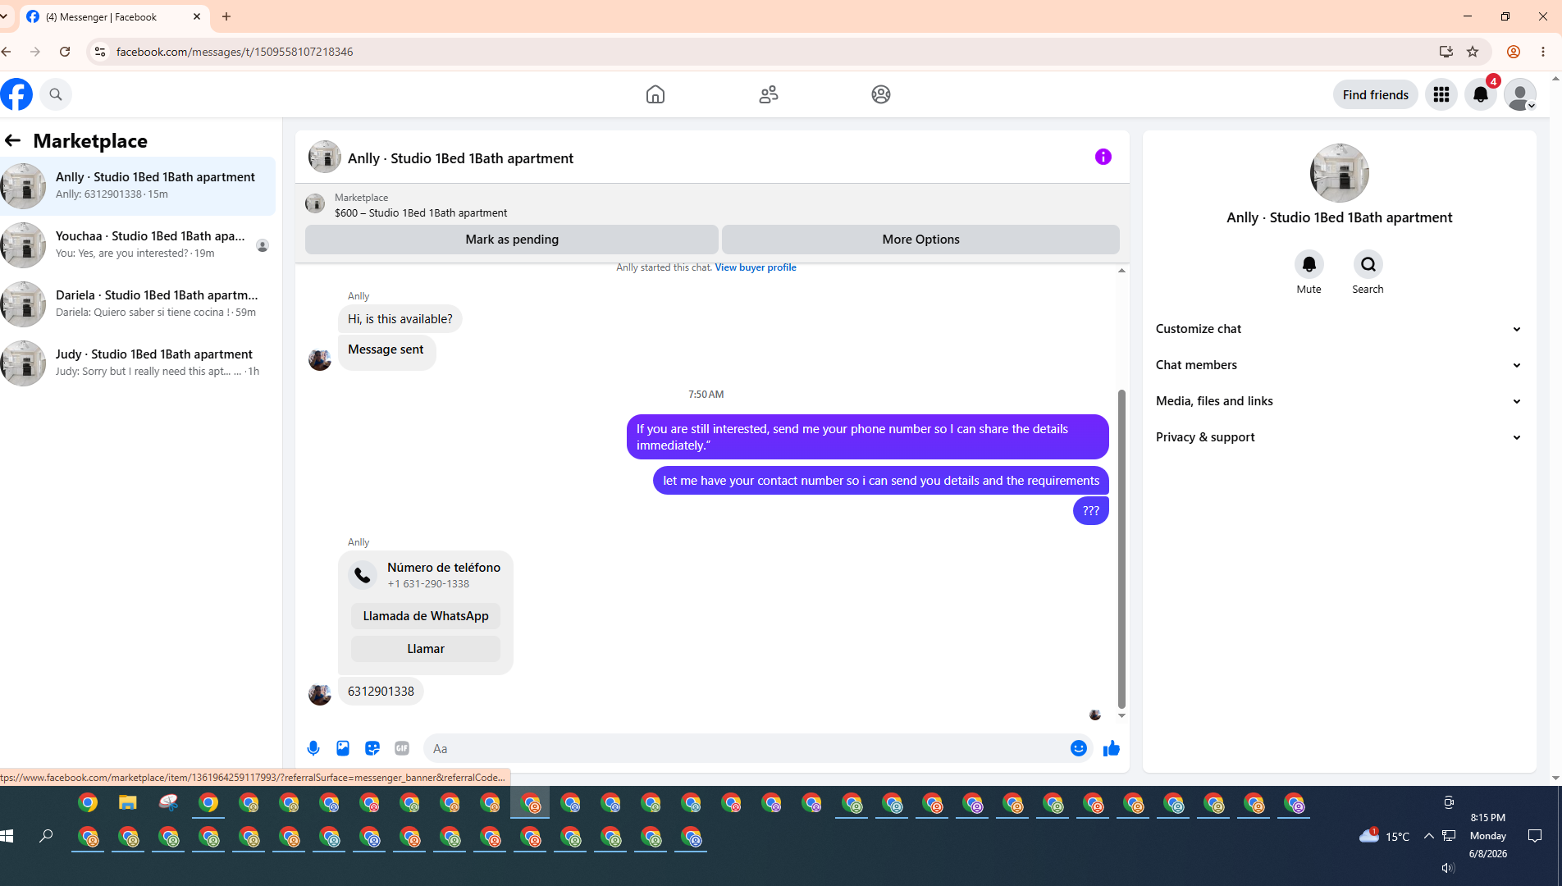
Task: Open a new browser tab
Action: [x=226, y=16]
